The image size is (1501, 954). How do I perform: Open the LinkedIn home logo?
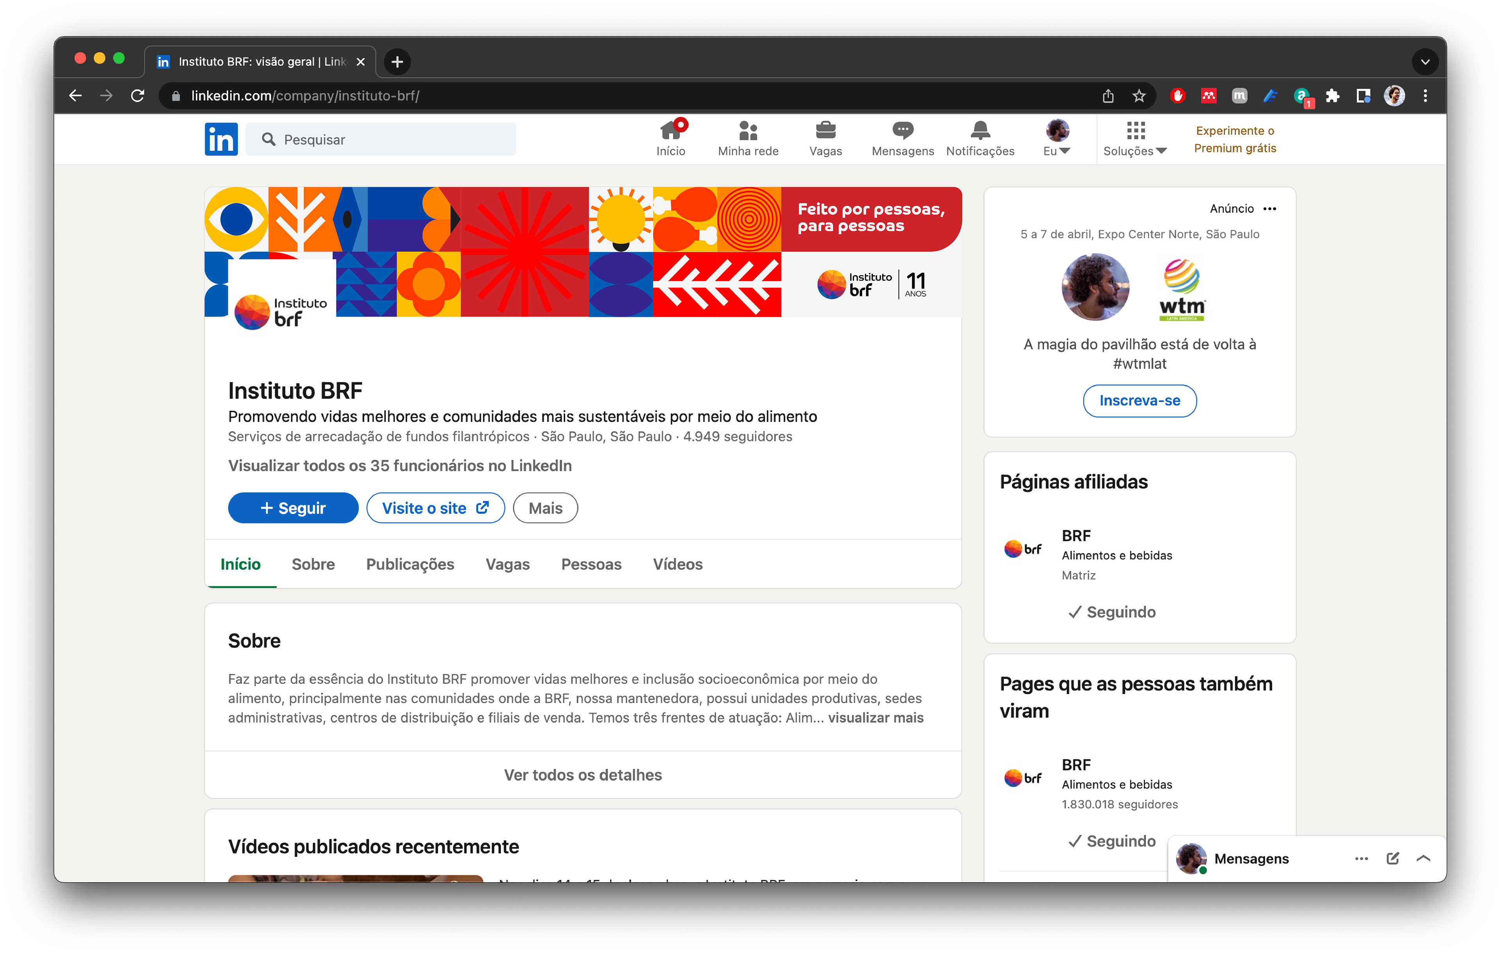221,139
